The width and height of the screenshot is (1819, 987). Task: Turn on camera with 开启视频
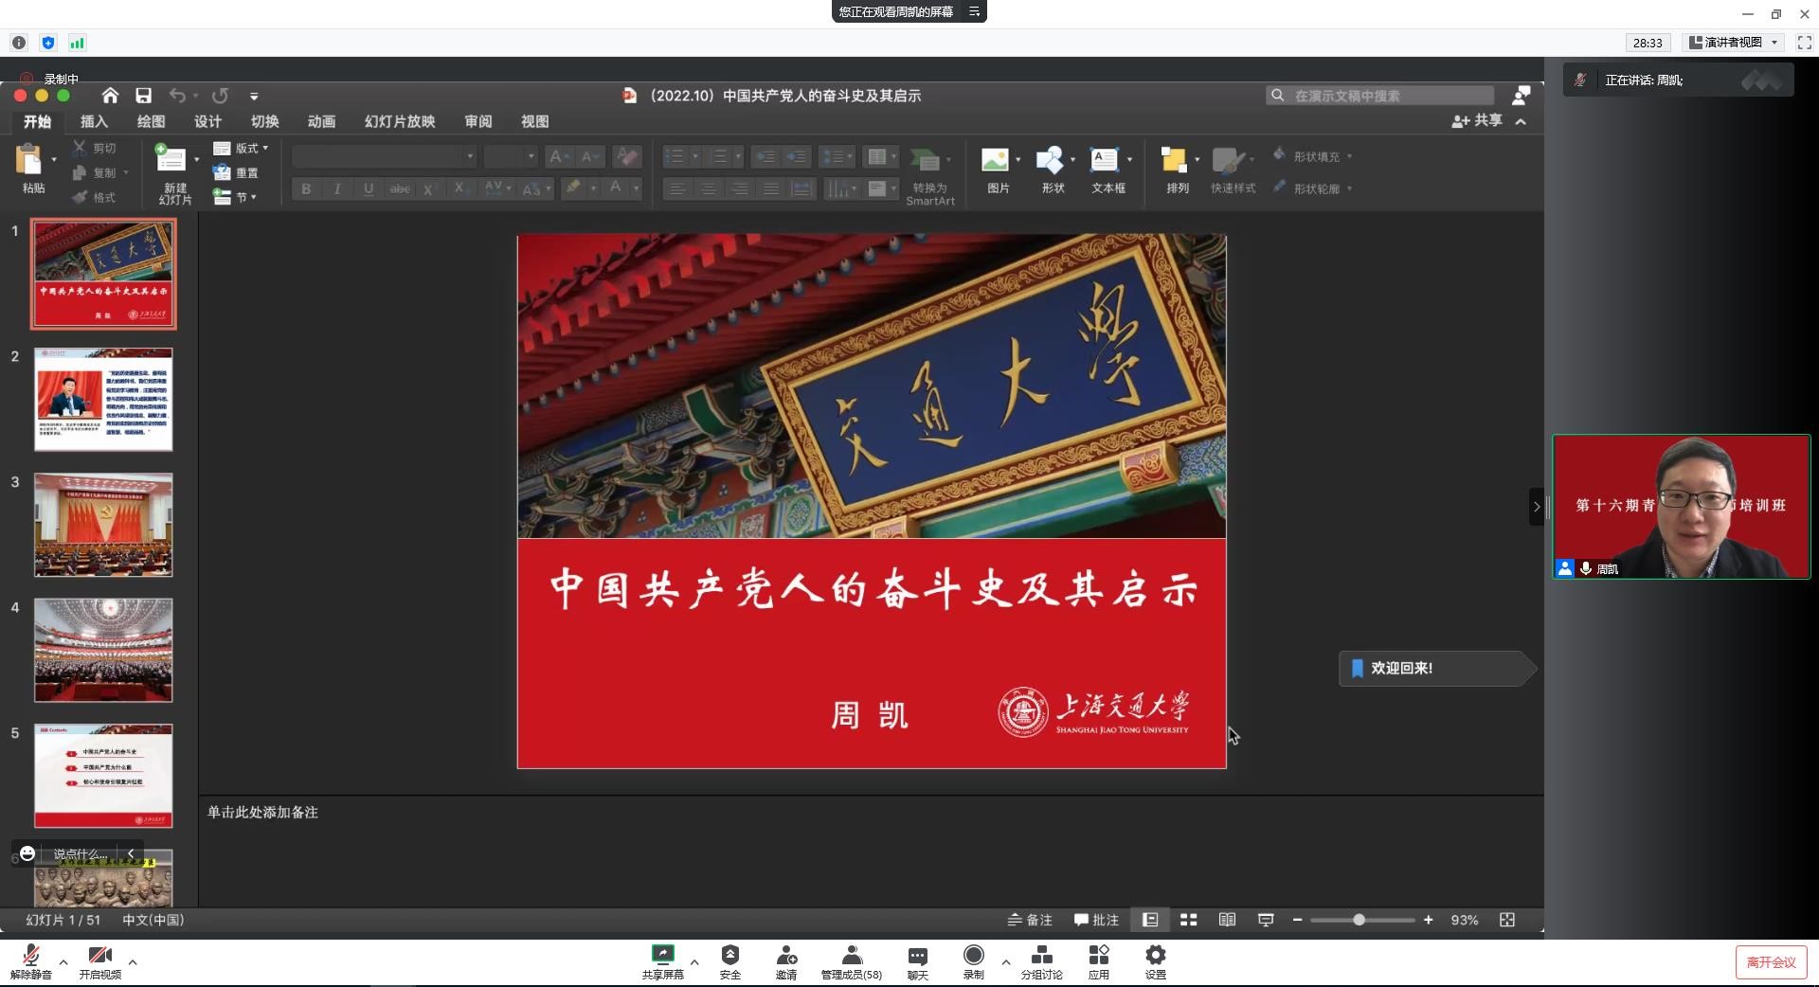coord(99,962)
